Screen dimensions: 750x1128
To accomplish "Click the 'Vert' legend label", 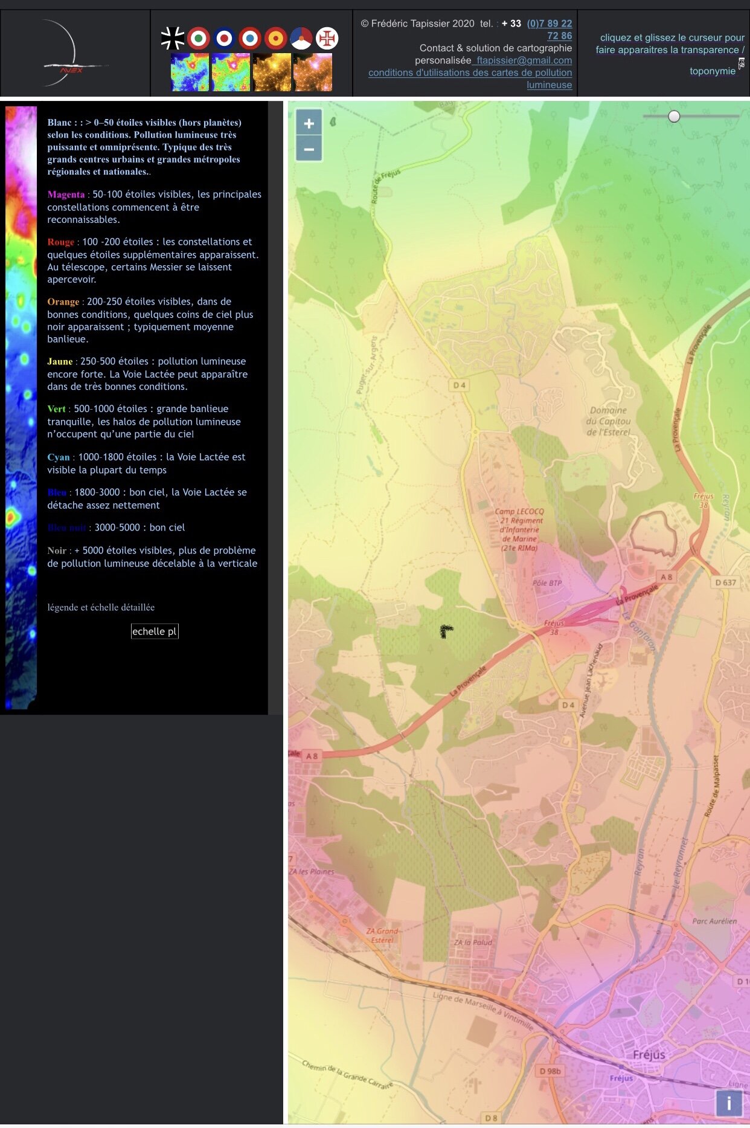I will (x=56, y=409).
